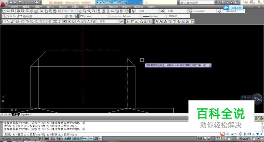Viewport: 264px width, 142px height.
Task: Click the Multiline Text A icon
Action: point(156,21)
